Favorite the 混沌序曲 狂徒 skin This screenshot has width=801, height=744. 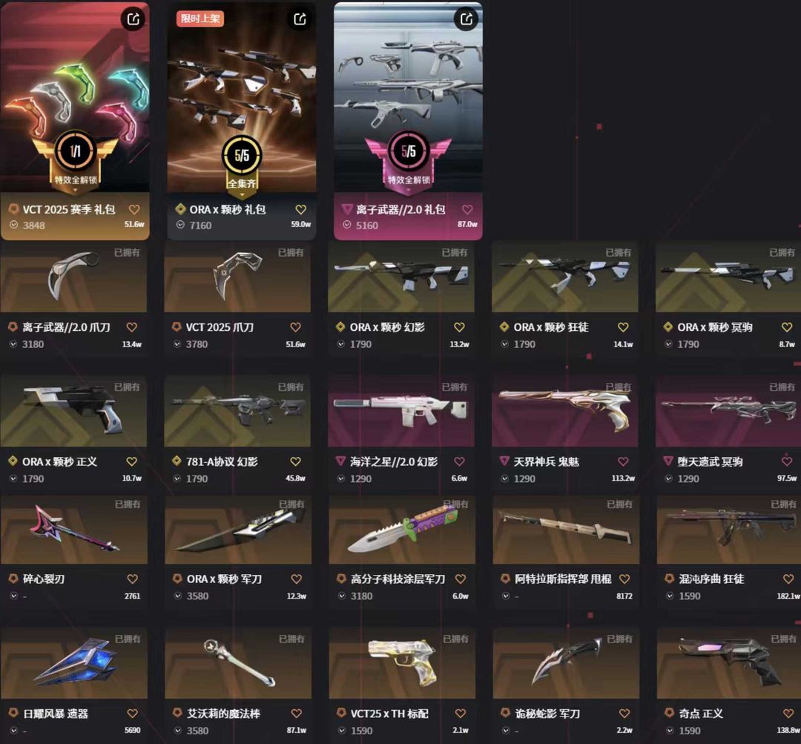tap(788, 579)
